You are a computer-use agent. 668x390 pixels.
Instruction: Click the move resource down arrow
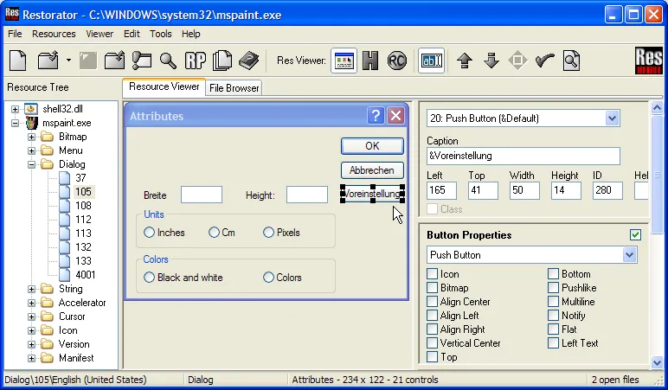pos(491,61)
